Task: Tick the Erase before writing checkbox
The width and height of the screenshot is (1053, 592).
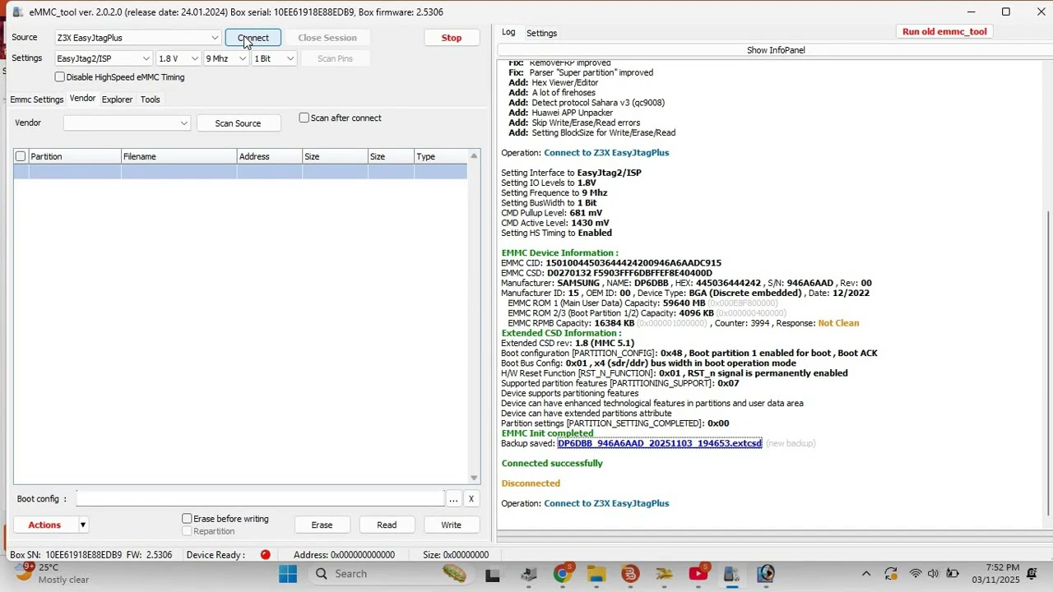Action: pos(187,519)
